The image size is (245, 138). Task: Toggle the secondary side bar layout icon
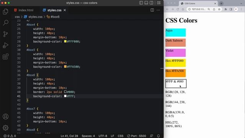(152, 3)
